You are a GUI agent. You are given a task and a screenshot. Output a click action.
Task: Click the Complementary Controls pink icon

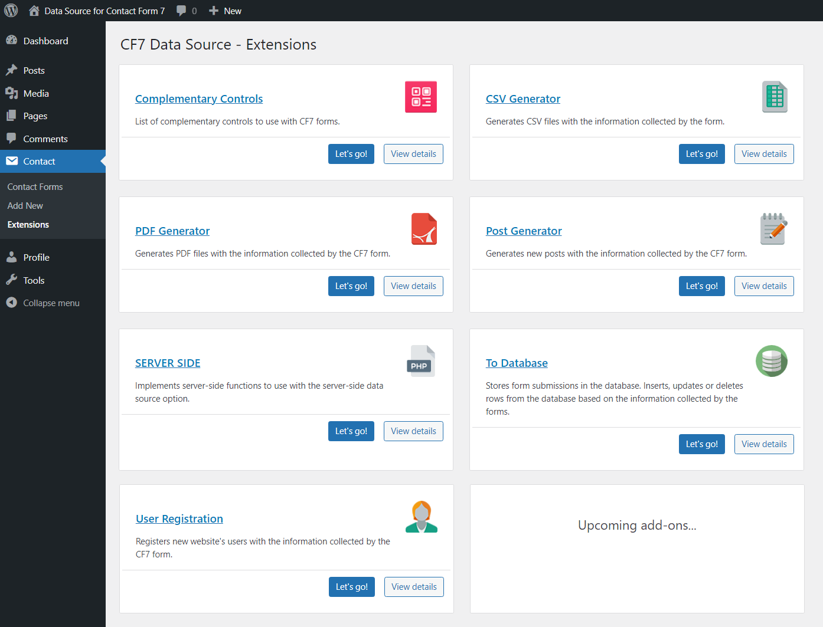click(x=421, y=97)
